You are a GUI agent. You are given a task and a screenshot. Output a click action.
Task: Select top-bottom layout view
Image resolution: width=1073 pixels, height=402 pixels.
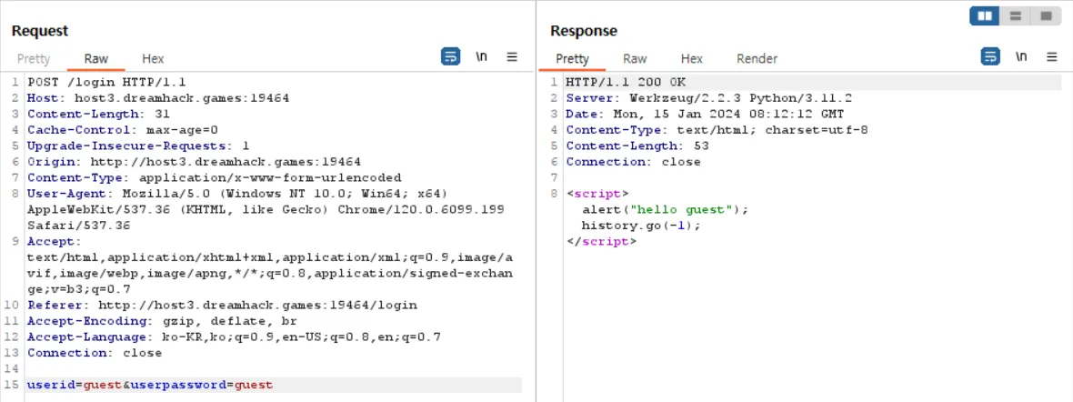[x=1016, y=15]
